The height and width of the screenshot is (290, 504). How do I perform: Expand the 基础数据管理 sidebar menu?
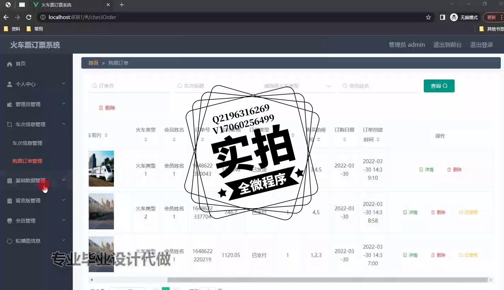tap(36, 180)
